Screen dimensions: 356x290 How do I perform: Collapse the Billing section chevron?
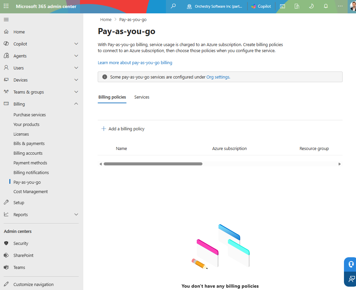pyautogui.click(x=76, y=104)
